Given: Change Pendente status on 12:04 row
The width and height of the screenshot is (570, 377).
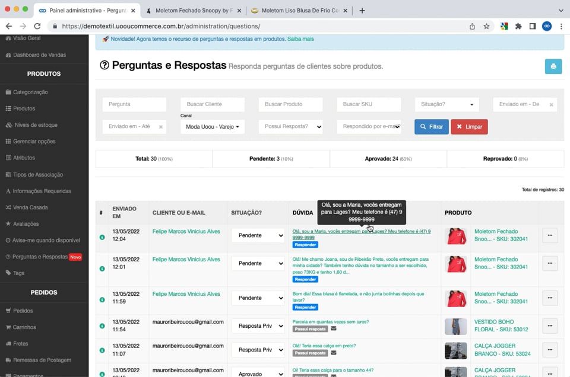Looking at the screenshot, I should (x=258, y=235).
